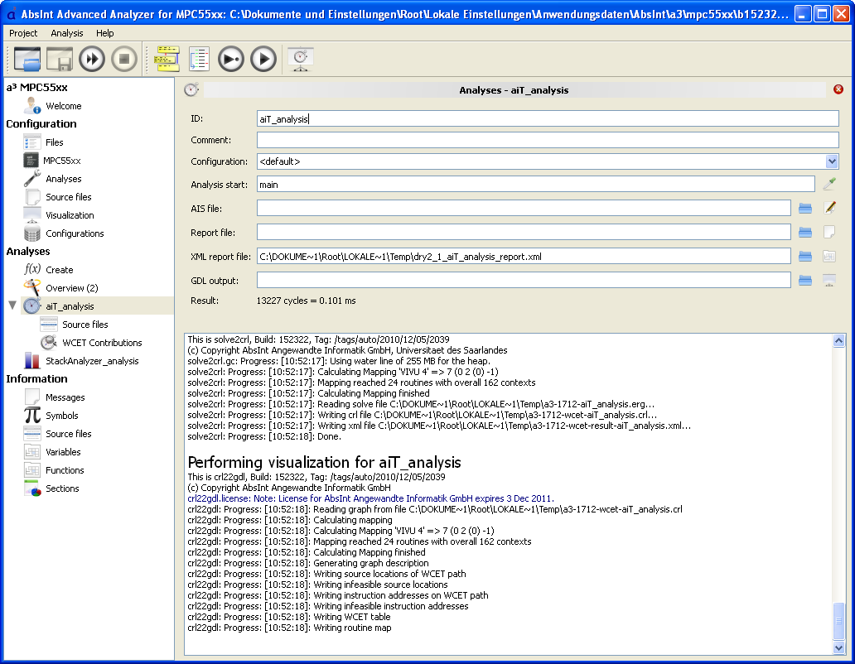855x664 pixels.
Task: Browse for GDL output folder icon
Action: click(x=804, y=280)
